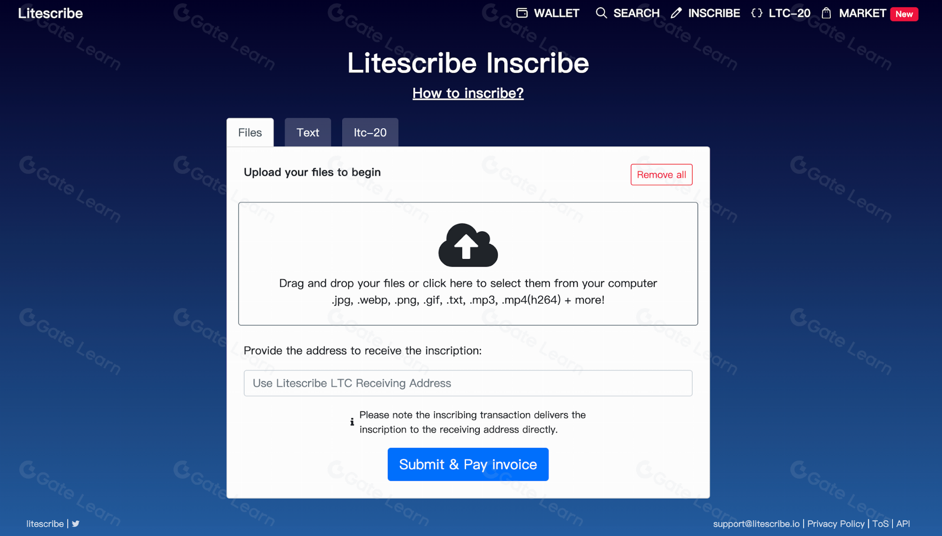
Task: Open the Twitter bird icon in footer
Action: (x=76, y=524)
